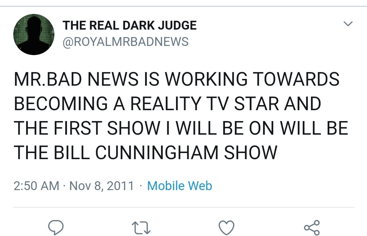367x236 pixels.
Task: Like the tweet with the heart icon
Action: [x=226, y=227]
